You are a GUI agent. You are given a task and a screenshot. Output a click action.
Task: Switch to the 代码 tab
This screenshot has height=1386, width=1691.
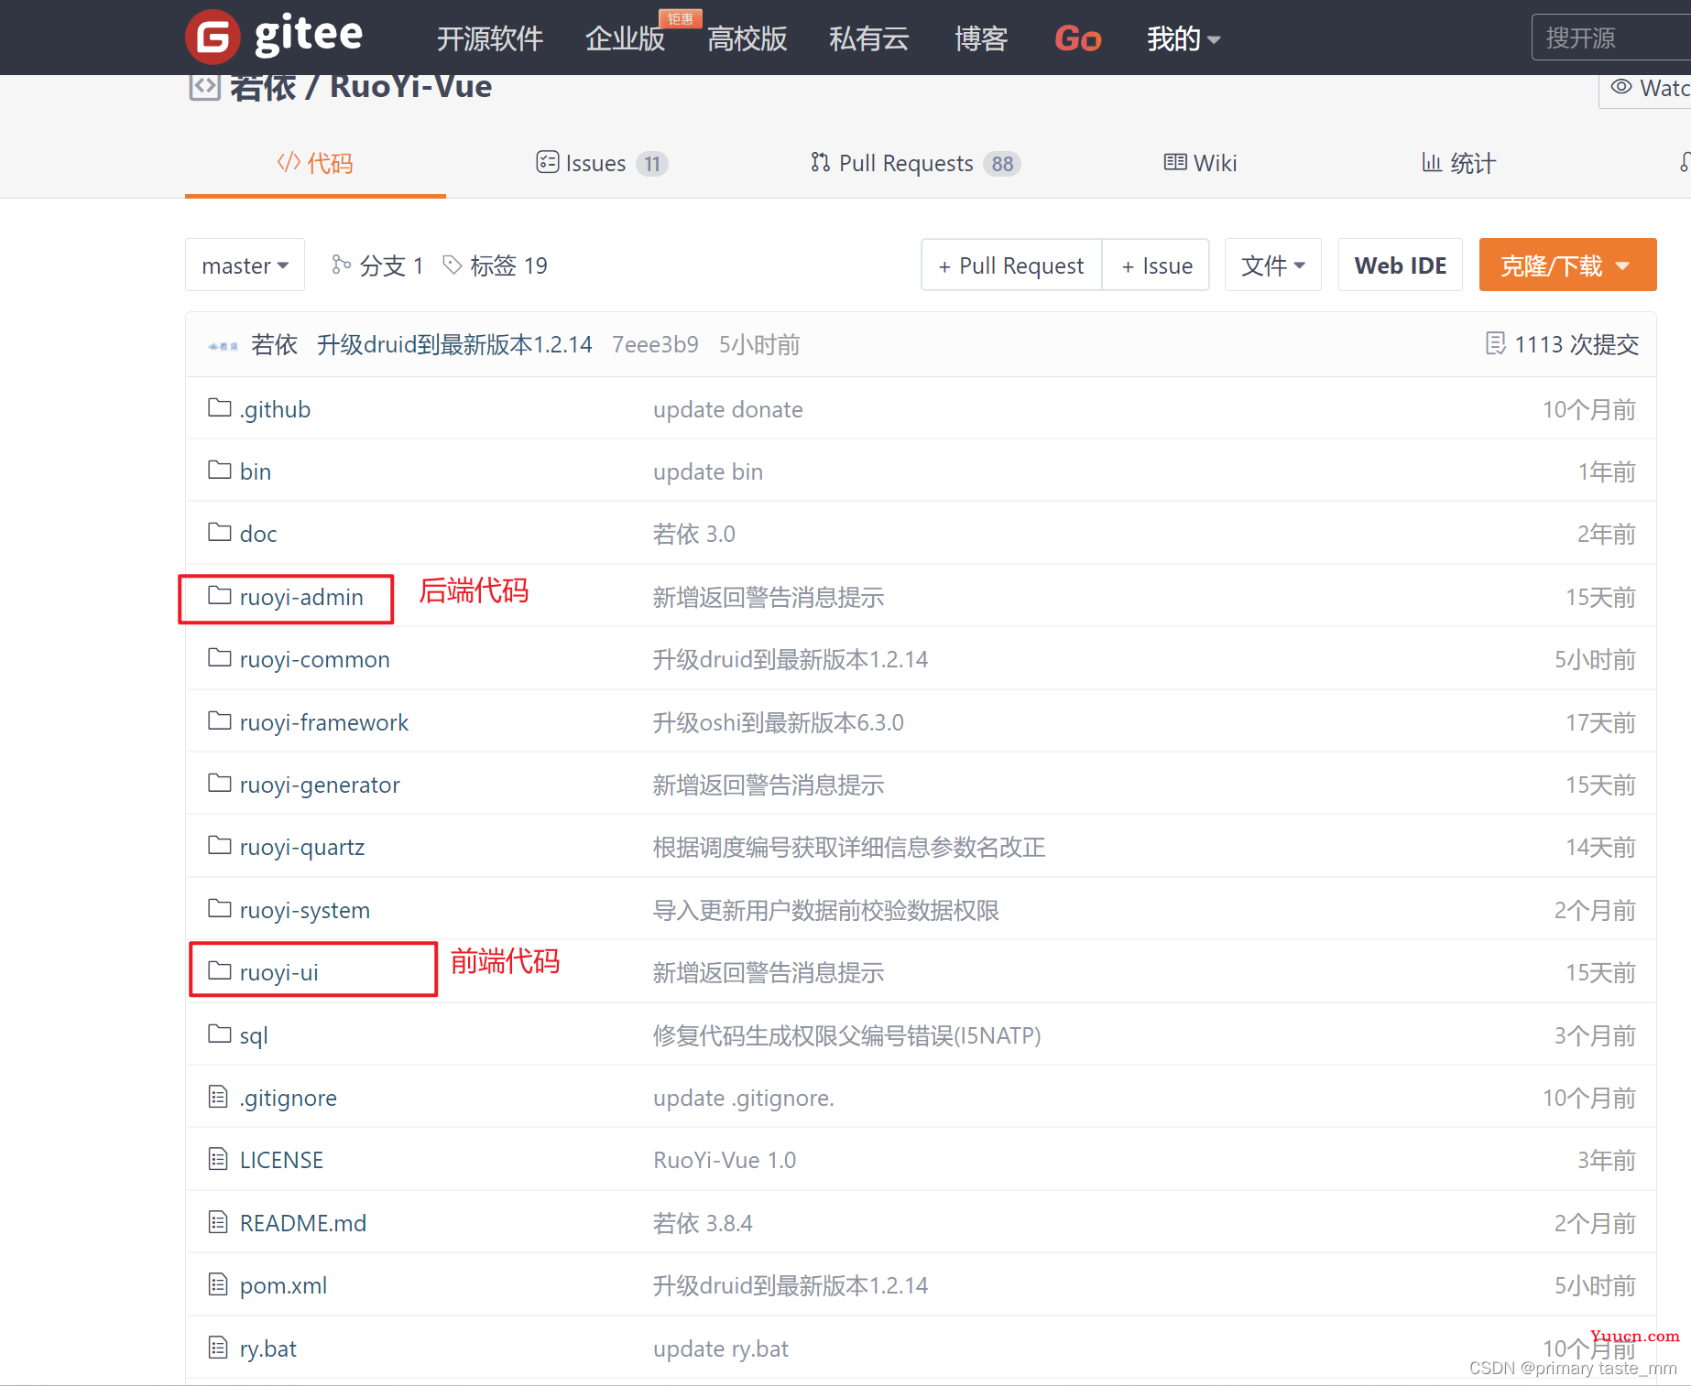(x=315, y=163)
